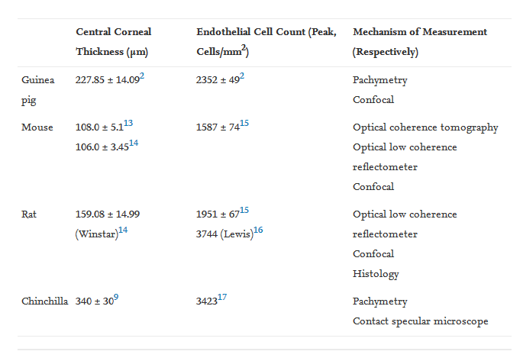
Task: Follow reference 16 after 3744 (Lewis)
Action: (258, 230)
